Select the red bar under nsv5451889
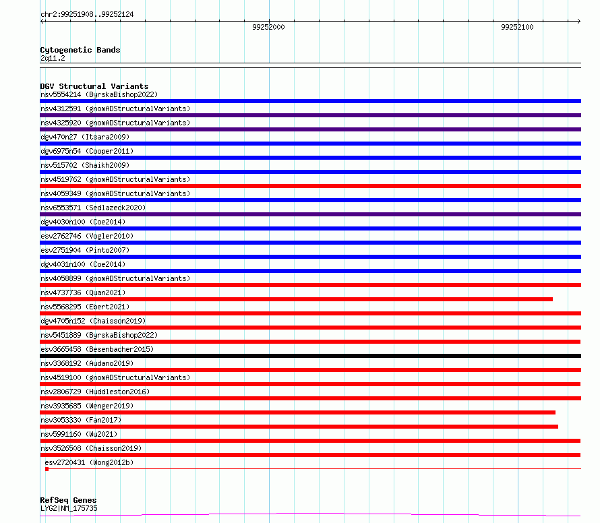This screenshot has height=523, width=600. click(310, 342)
